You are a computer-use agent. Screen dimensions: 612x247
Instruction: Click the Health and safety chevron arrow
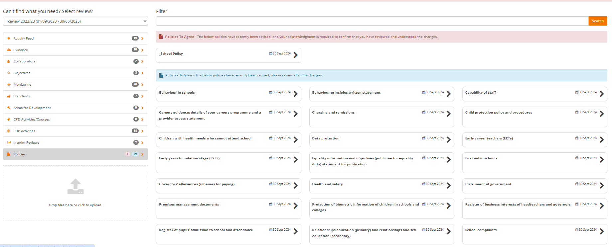[449, 186]
